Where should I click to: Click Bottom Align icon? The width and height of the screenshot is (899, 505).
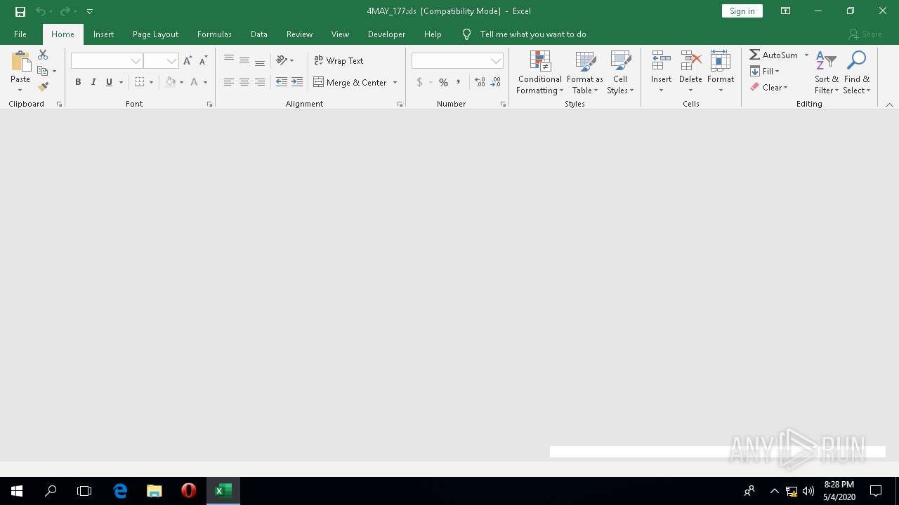[x=260, y=61]
